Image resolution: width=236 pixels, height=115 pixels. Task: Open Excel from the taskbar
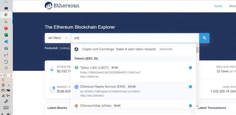(x=6, y=35)
